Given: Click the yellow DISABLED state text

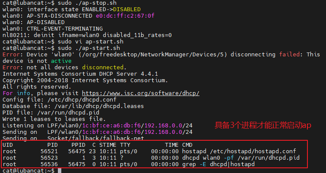Looking at the screenshot, I should (127, 9).
